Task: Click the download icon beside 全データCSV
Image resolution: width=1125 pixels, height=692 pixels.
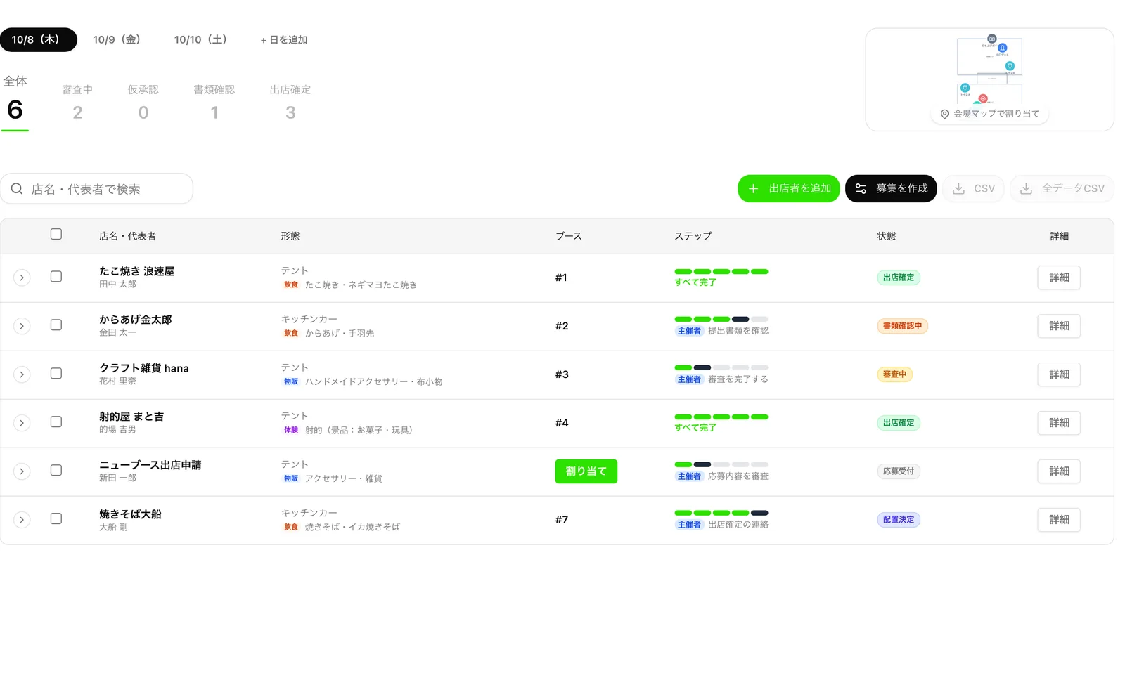Action: pyautogui.click(x=1026, y=188)
